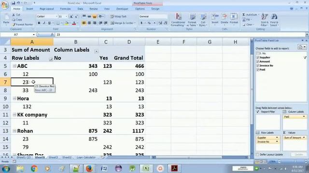Screen dimensions: 309x173
Task: Click the Copy command
Action: pyautogui.click(x=17, y=20)
